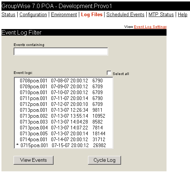Select log file 0709poa.001

63,86
